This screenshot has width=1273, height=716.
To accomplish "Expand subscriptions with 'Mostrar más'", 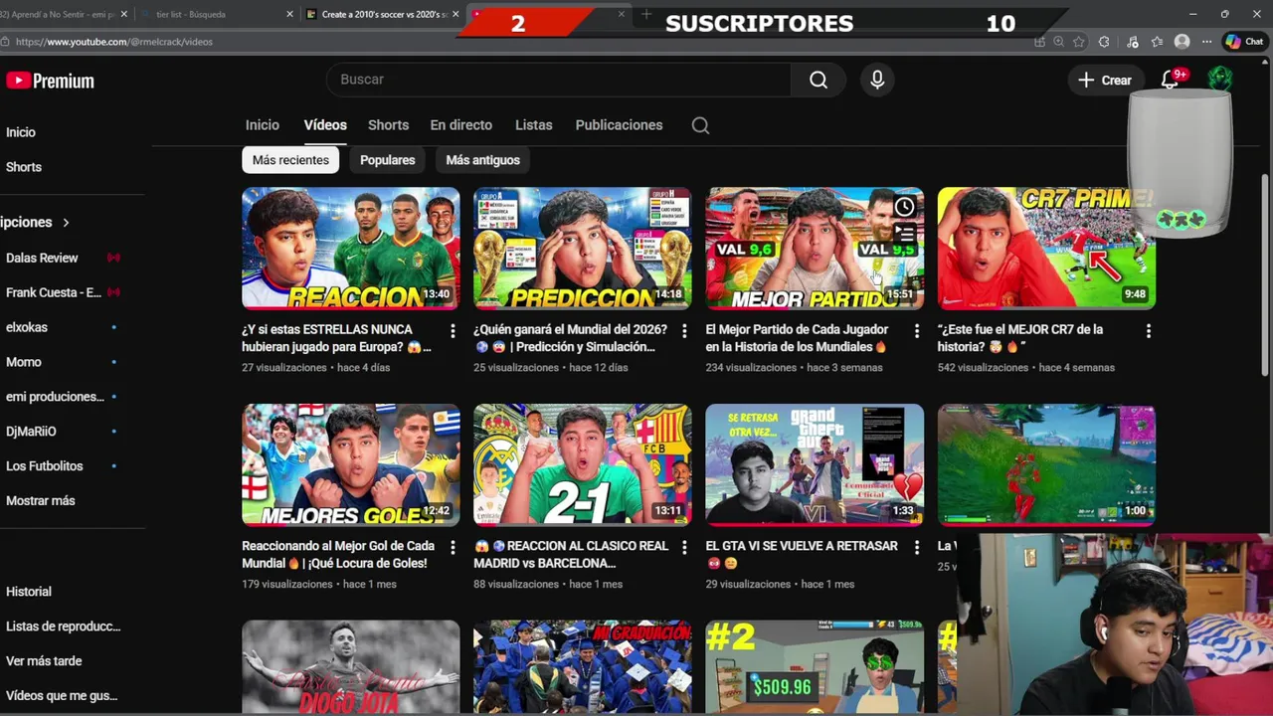I will point(41,501).
